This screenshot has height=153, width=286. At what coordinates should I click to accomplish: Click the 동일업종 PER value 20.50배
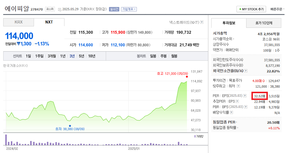coord(273,123)
